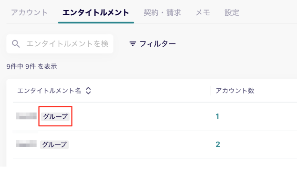The width and height of the screenshot is (297, 176).
Task: Select the first entitlement table row
Action: click(155, 116)
